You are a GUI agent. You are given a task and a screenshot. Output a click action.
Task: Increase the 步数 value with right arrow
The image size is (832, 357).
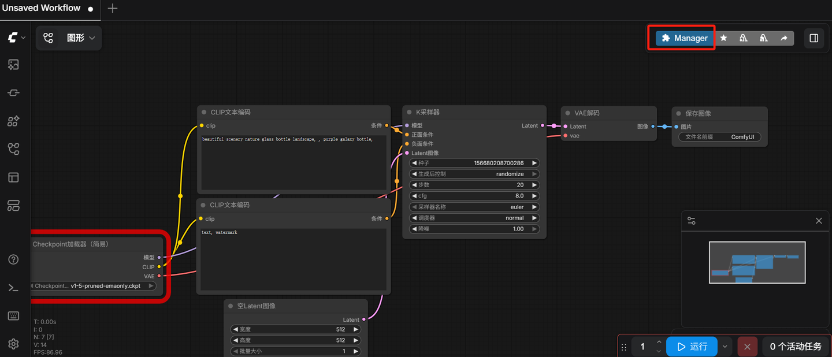(x=534, y=185)
